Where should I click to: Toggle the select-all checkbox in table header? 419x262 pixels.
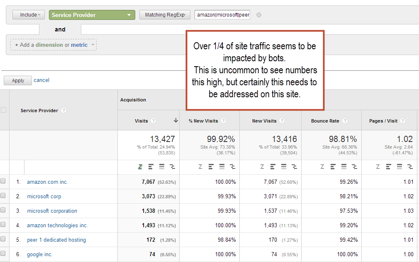(x=3, y=110)
